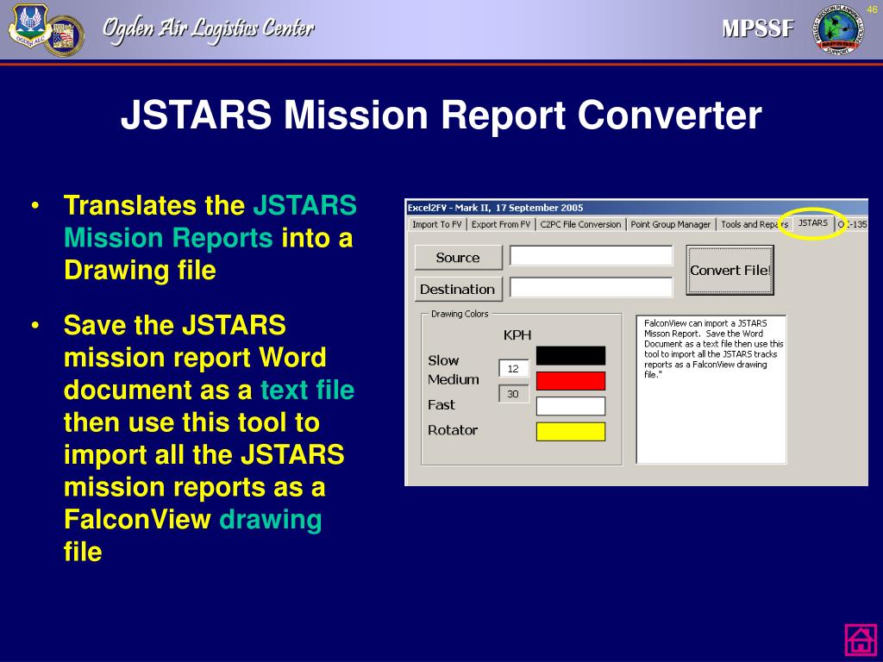Click the 'MPSSF' header text
Image resolution: width=883 pixels, height=662 pixels.
(x=758, y=28)
